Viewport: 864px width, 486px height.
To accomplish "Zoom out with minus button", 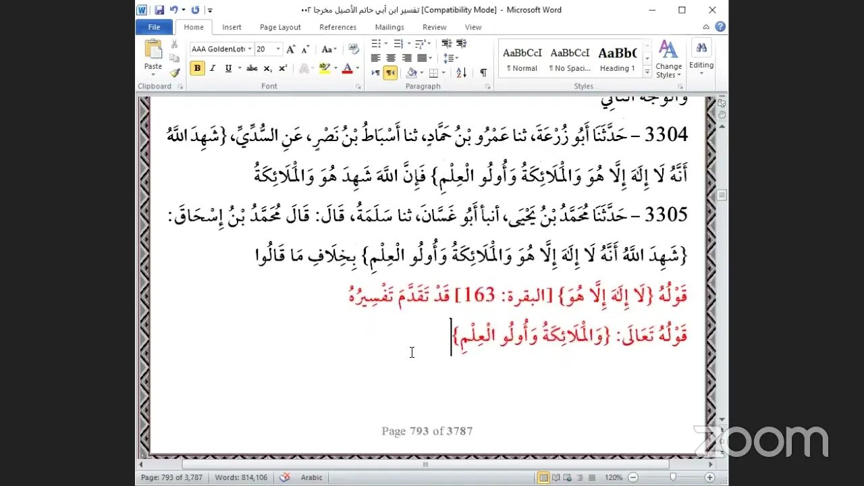I will [632, 477].
